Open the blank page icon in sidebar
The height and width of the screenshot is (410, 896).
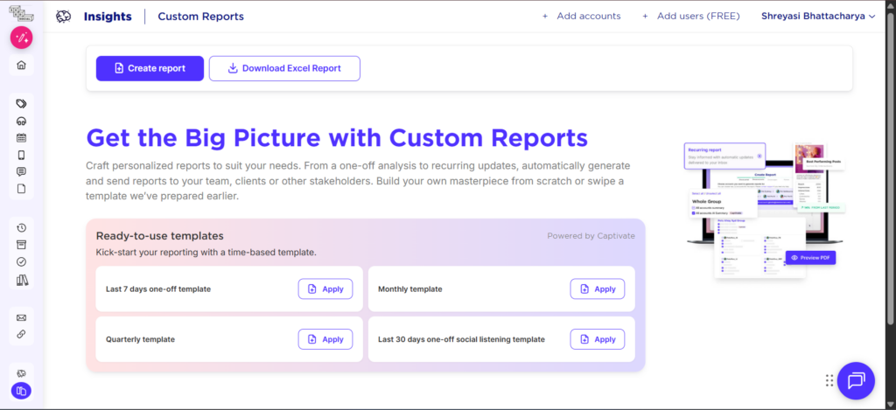coord(21,189)
